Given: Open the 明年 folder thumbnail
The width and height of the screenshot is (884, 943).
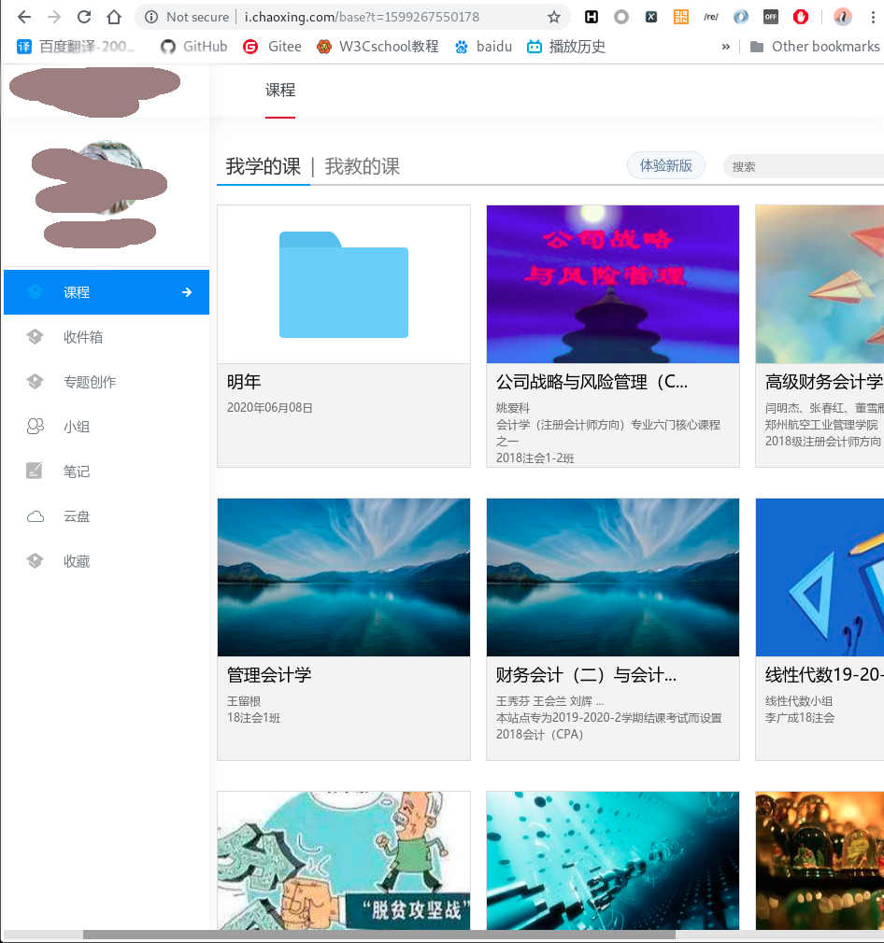Looking at the screenshot, I should (x=344, y=285).
